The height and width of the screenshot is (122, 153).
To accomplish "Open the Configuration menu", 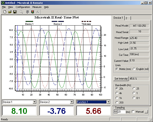I will coord(23,7).
